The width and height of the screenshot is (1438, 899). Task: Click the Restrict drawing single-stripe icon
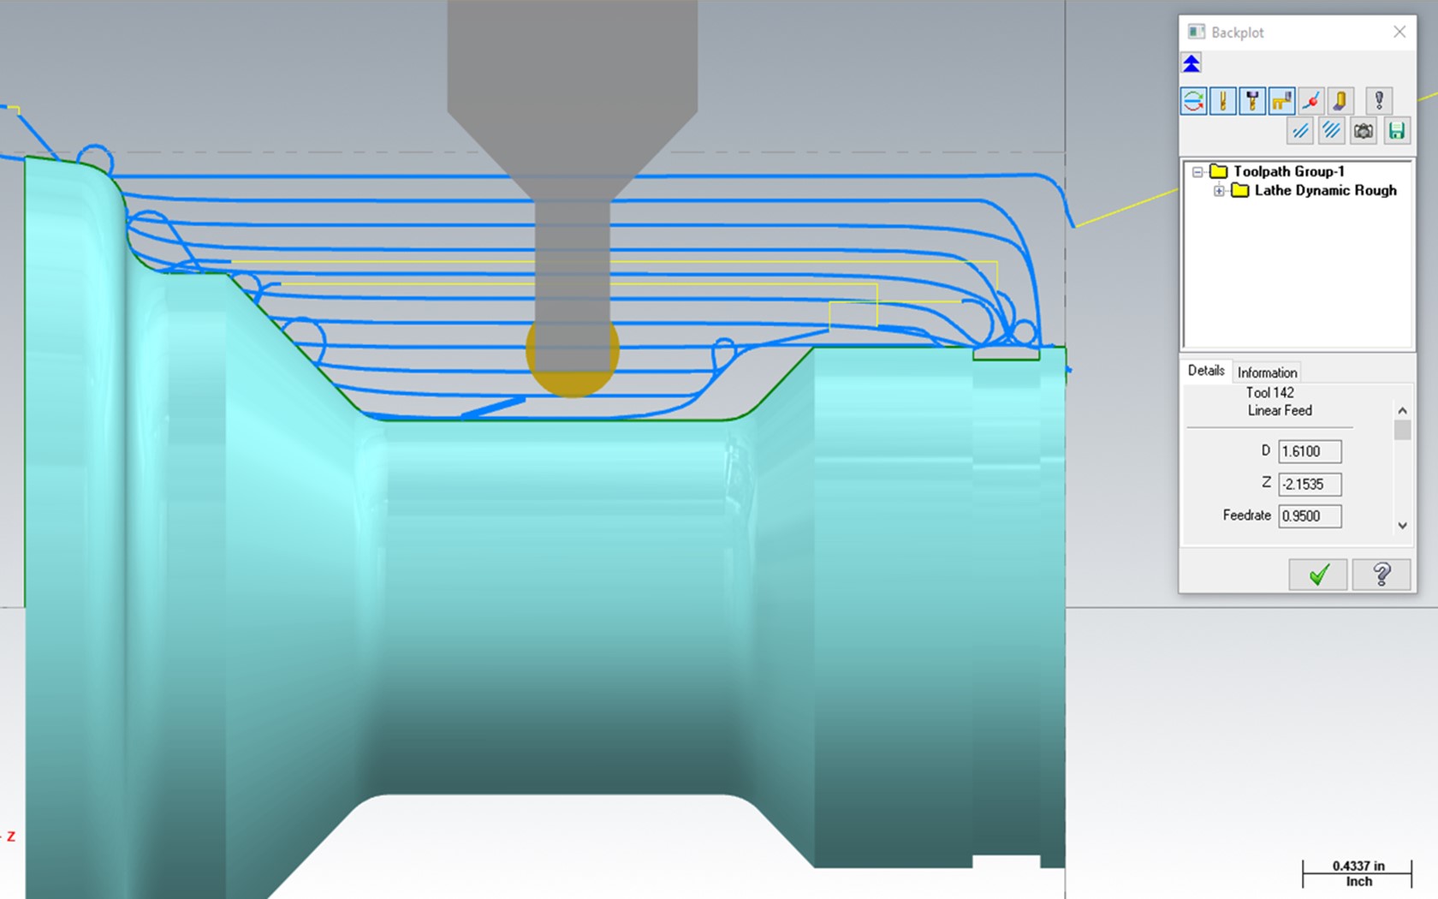(x=1300, y=131)
